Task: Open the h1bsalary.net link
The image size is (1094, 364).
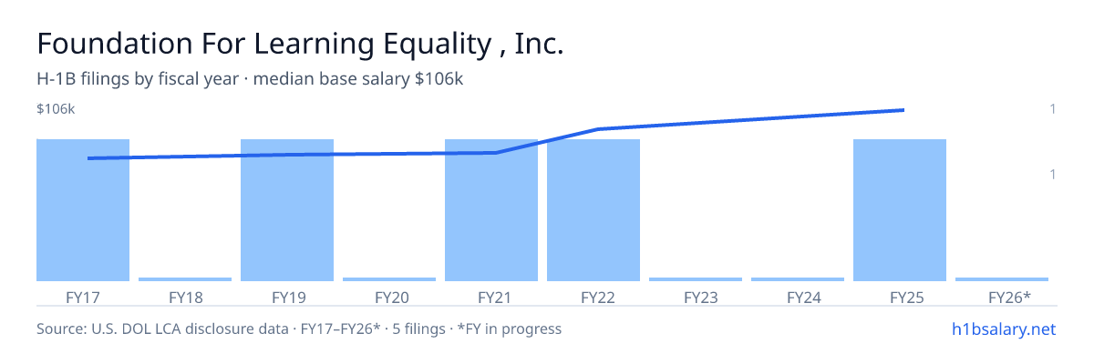Action: pos(1002,329)
